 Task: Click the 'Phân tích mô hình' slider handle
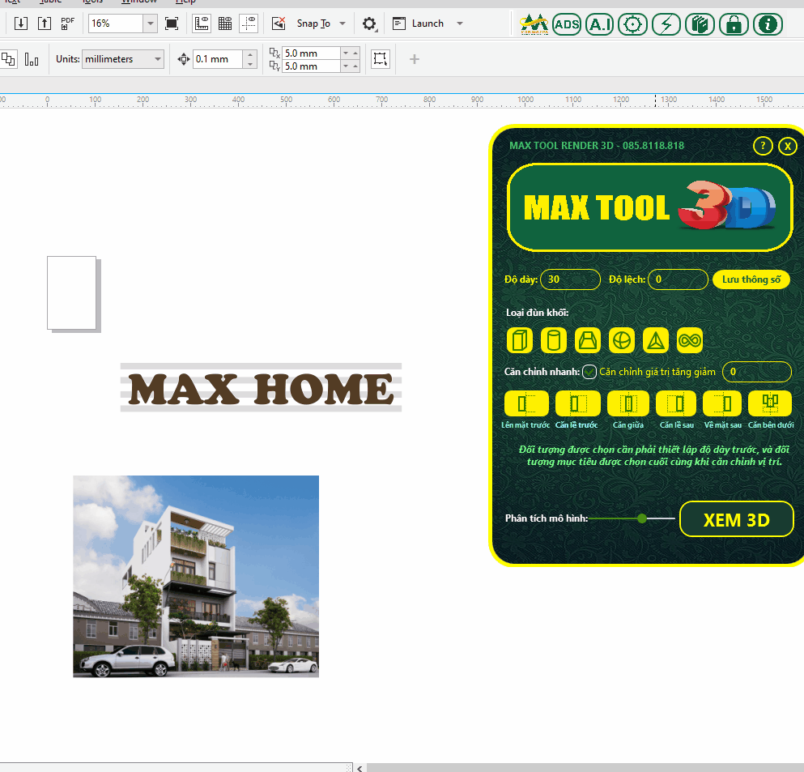coord(642,518)
